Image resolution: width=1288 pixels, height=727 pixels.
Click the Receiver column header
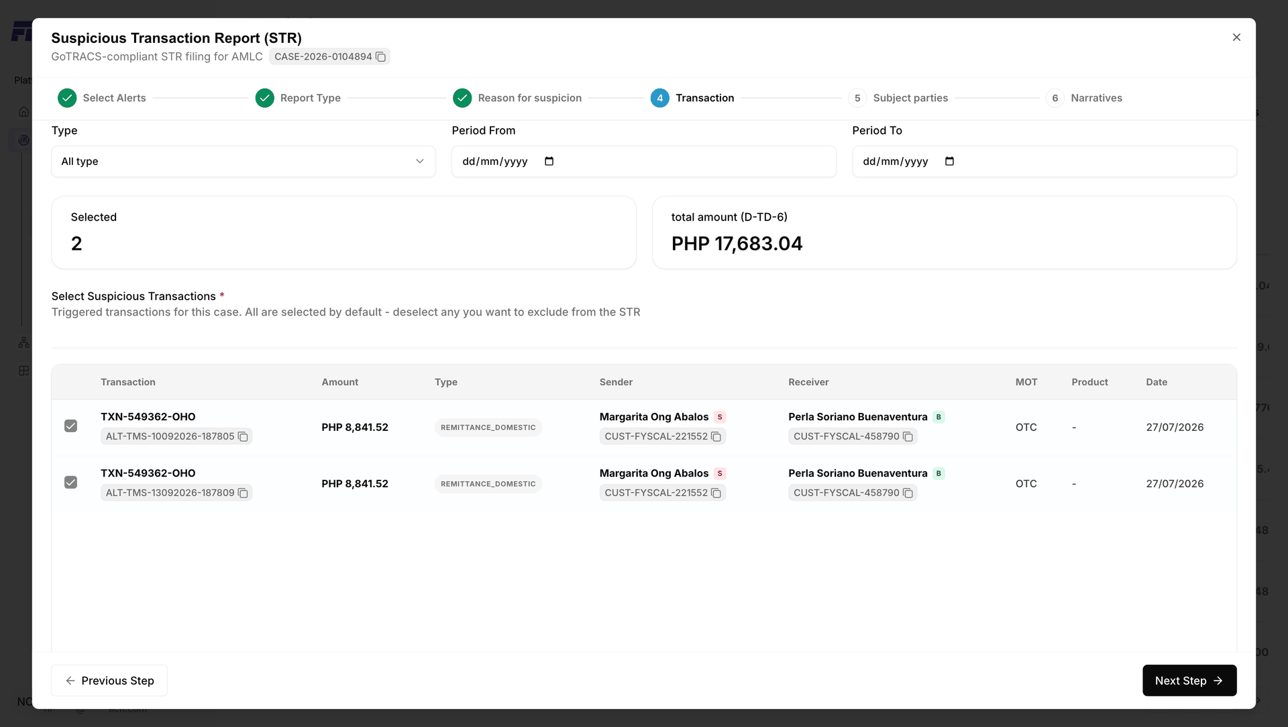[x=808, y=382]
